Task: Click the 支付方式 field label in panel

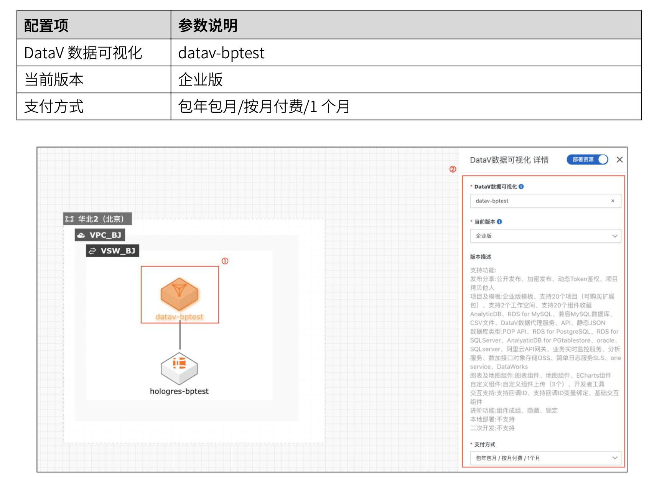Action: click(x=485, y=444)
